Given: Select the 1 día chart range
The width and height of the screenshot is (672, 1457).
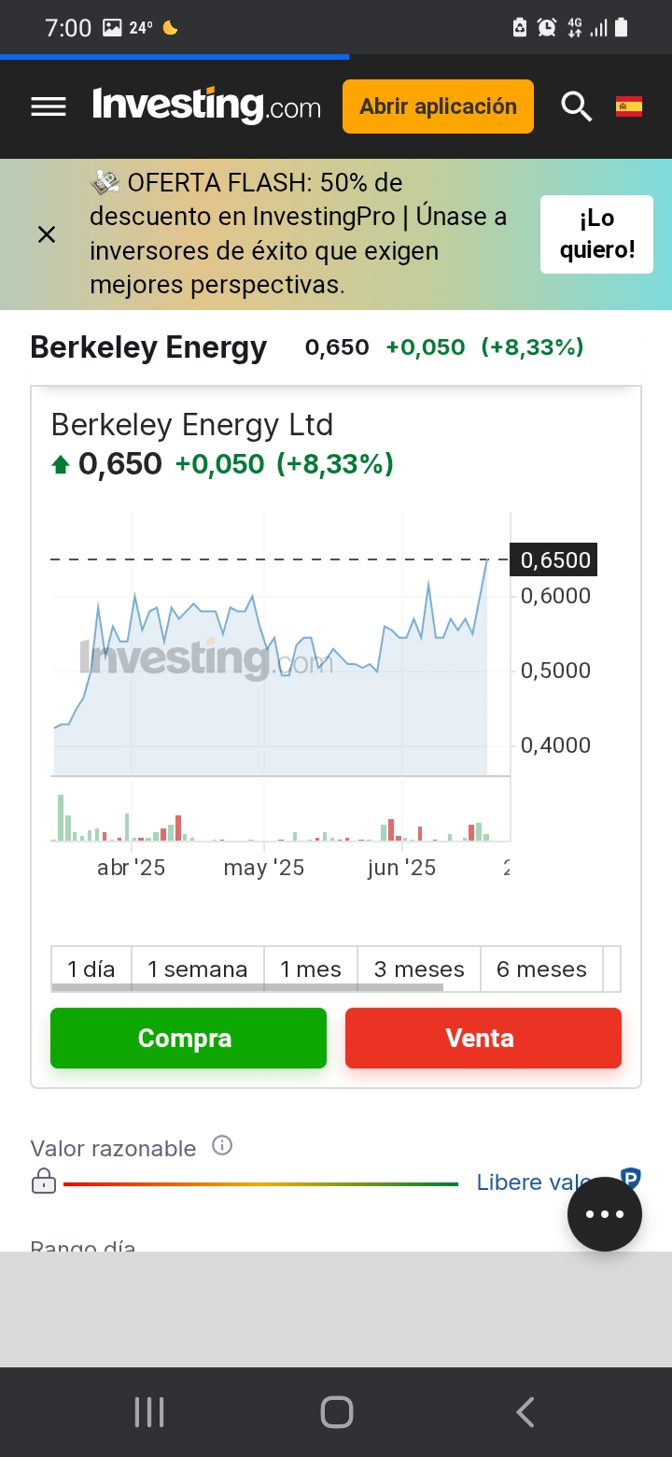Looking at the screenshot, I should (x=91, y=969).
